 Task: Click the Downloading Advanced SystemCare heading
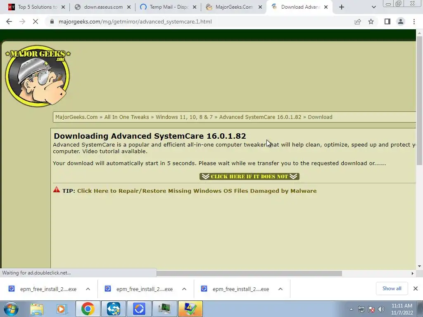pos(150,136)
